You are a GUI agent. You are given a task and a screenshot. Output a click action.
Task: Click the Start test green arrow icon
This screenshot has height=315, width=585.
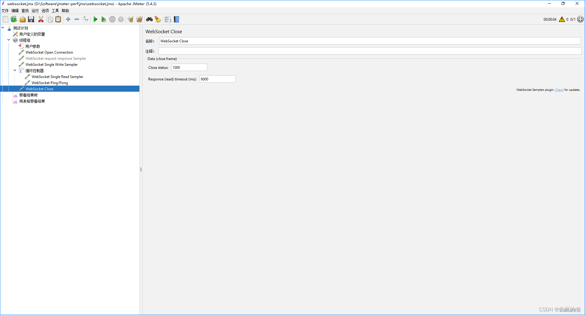[95, 19]
